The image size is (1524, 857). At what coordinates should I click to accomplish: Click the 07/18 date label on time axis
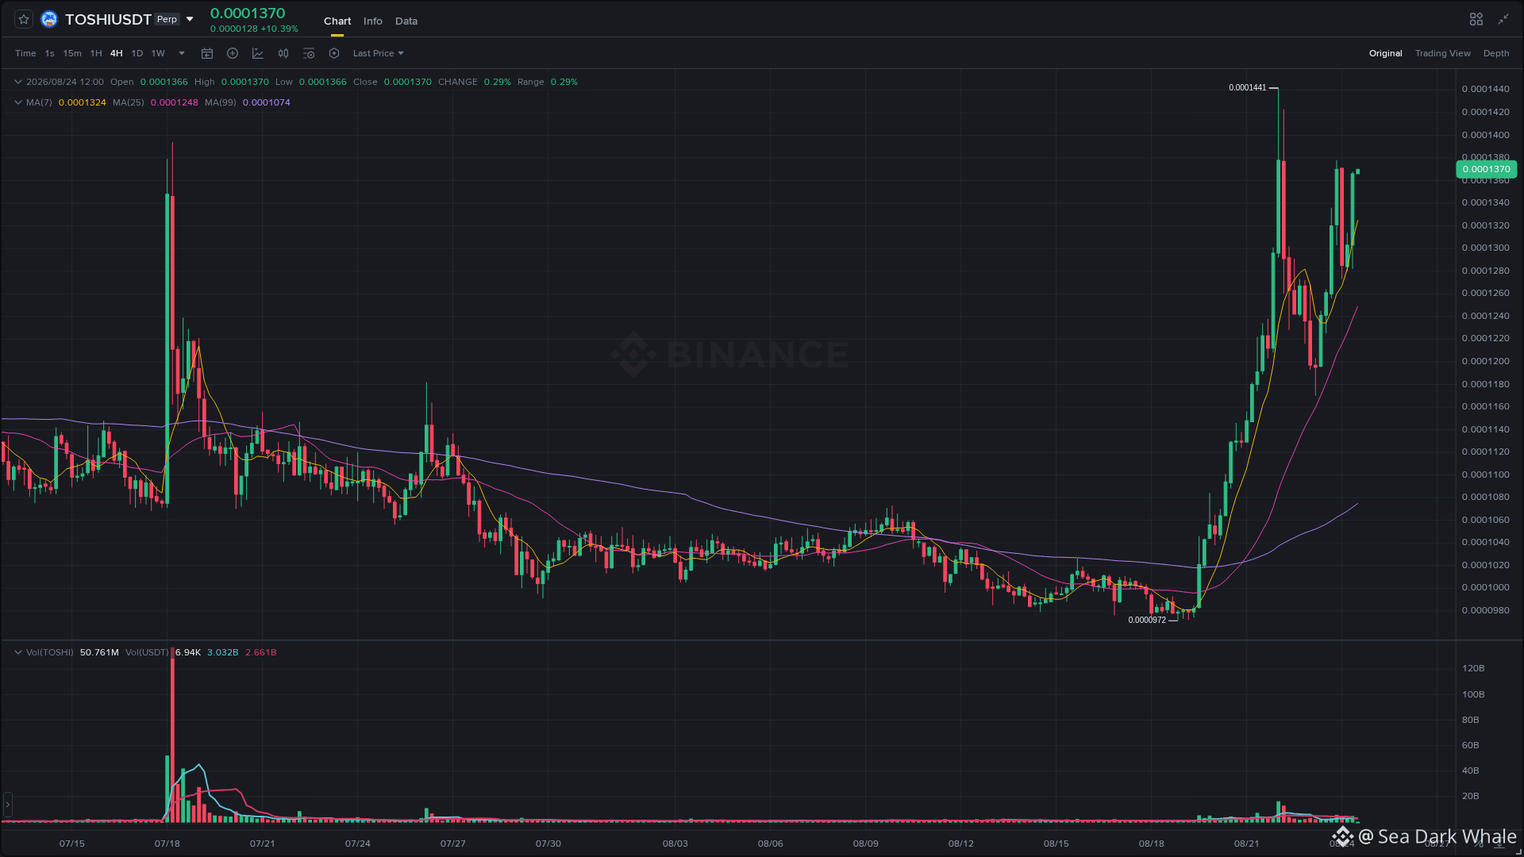click(167, 844)
